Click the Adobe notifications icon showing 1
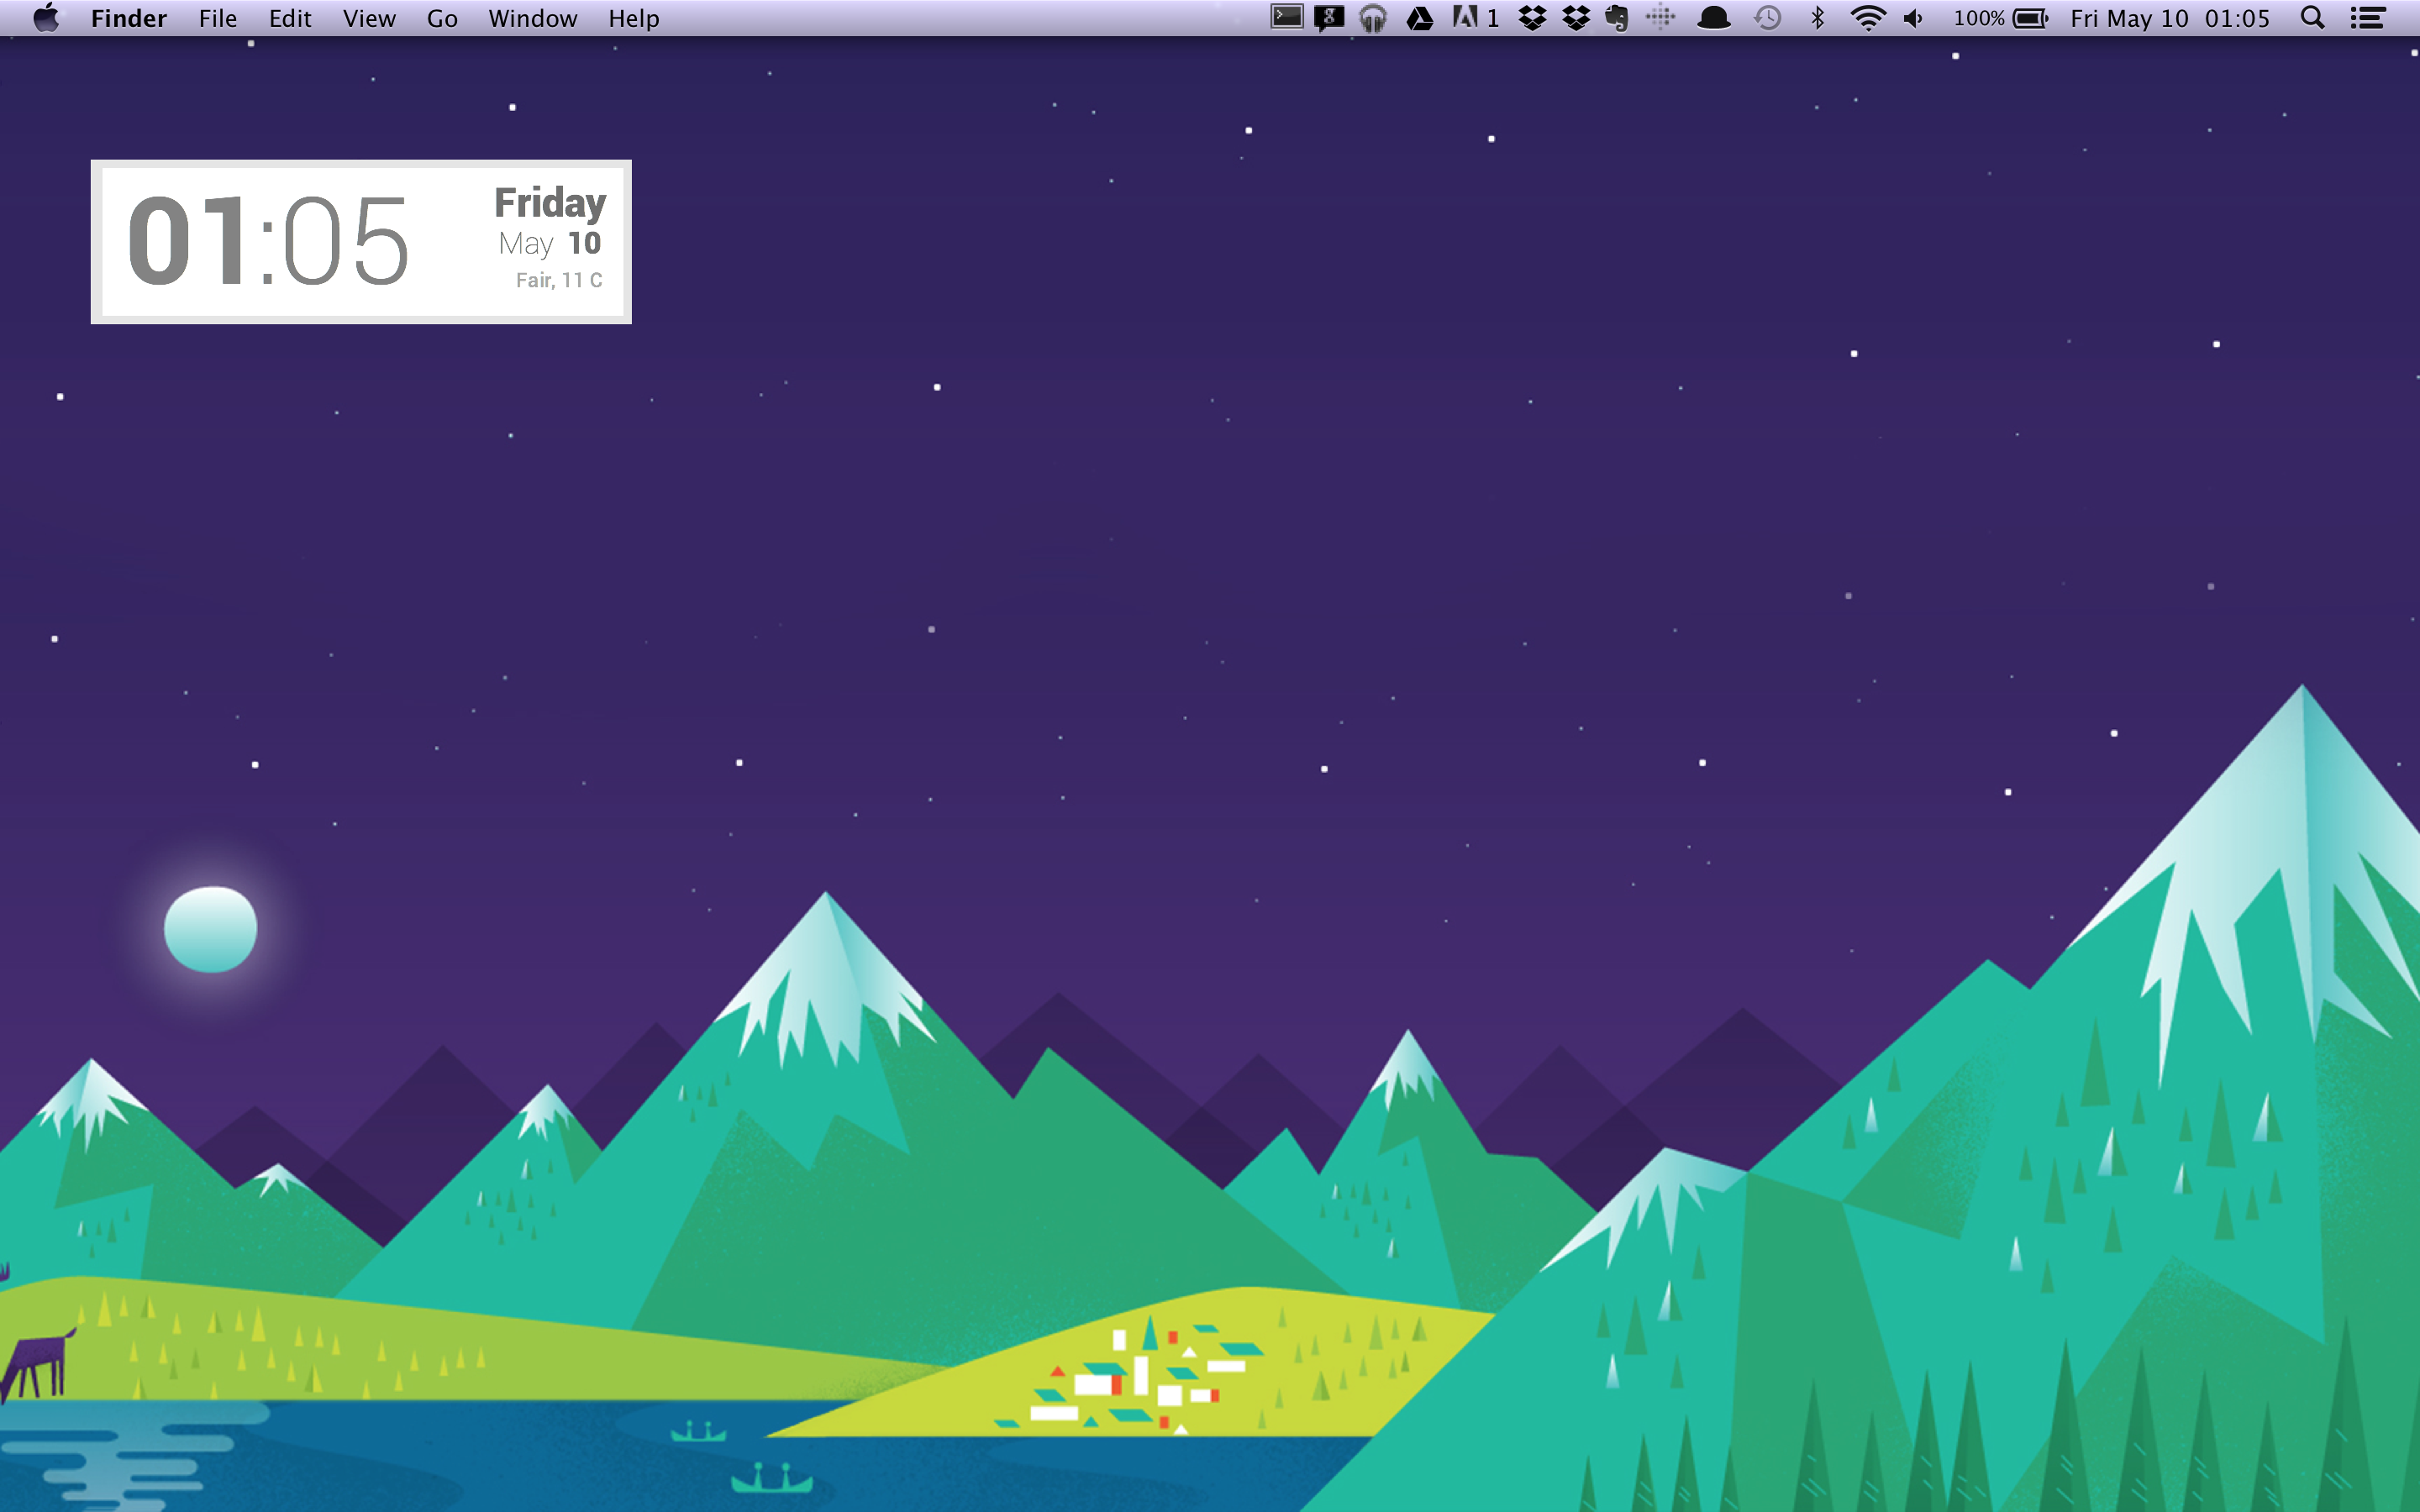This screenshot has width=2420, height=1512. coord(1475,18)
